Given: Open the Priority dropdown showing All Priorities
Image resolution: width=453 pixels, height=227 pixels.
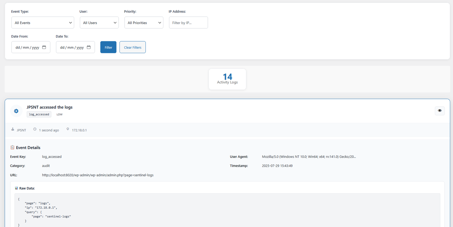Looking at the screenshot, I should coord(144,23).
